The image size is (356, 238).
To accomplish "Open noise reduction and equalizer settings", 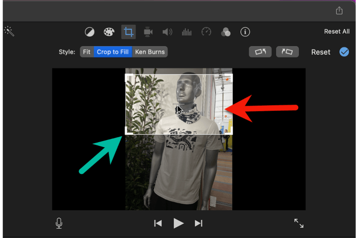I will (x=186, y=32).
